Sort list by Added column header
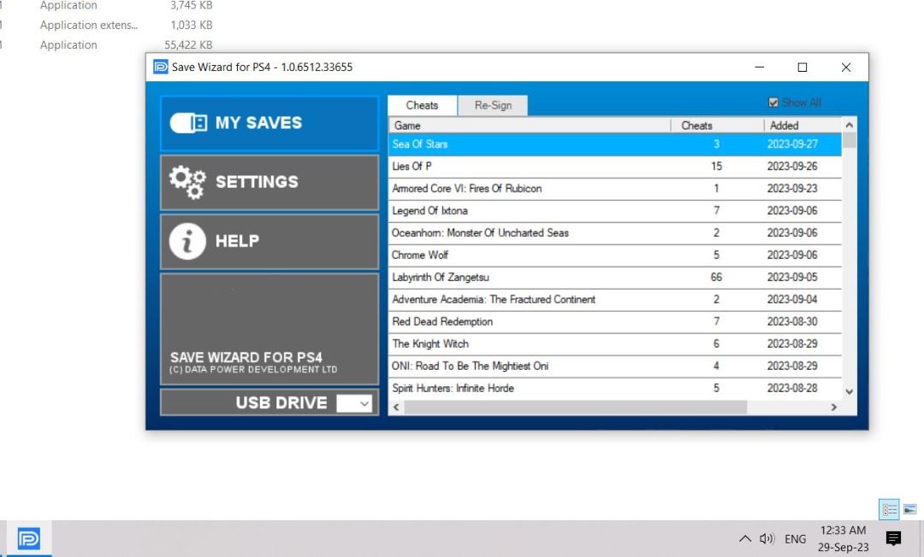 (x=803, y=126)
